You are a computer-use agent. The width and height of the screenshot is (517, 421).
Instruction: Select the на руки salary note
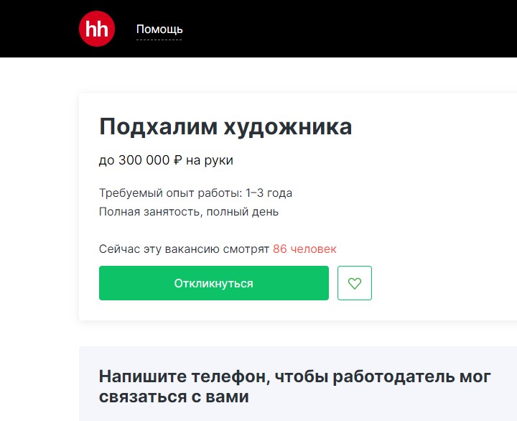point(210,161)
